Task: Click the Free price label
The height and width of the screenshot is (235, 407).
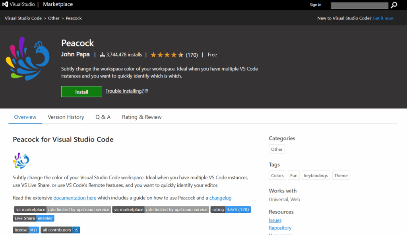Action: 212,55
